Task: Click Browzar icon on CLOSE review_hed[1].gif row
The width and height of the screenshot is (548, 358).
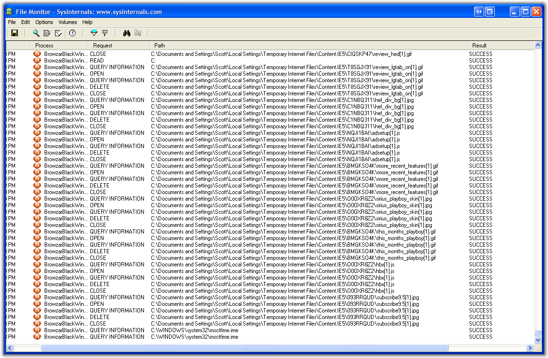Action: pyautogui.click(x=37, y=54)
